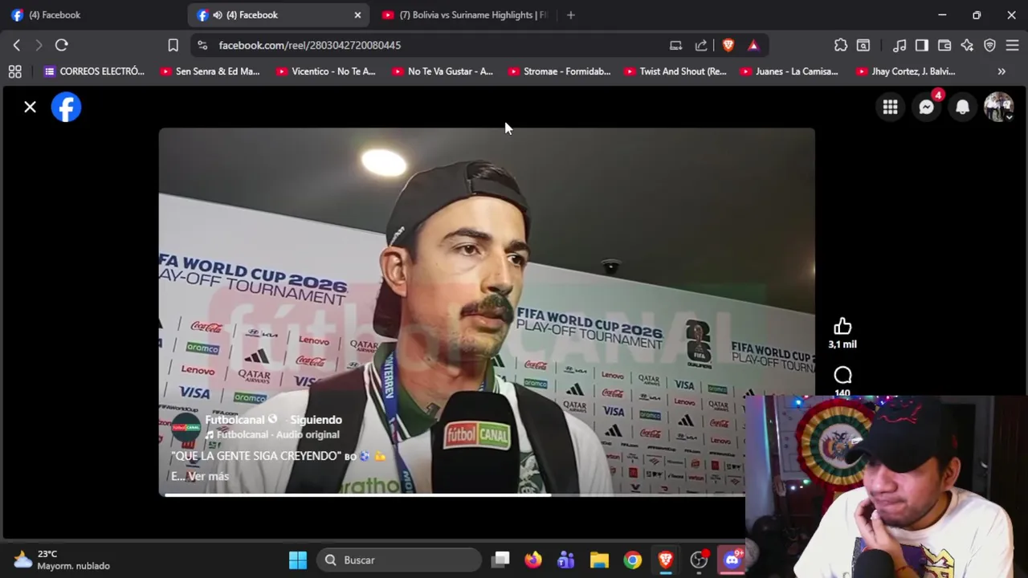Screen dimensions: 1028x578
Task: Open bookmarks apps grid icon
Action: 14,71
